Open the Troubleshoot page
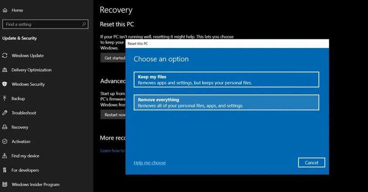368x192 pixels. click(24, 113)
